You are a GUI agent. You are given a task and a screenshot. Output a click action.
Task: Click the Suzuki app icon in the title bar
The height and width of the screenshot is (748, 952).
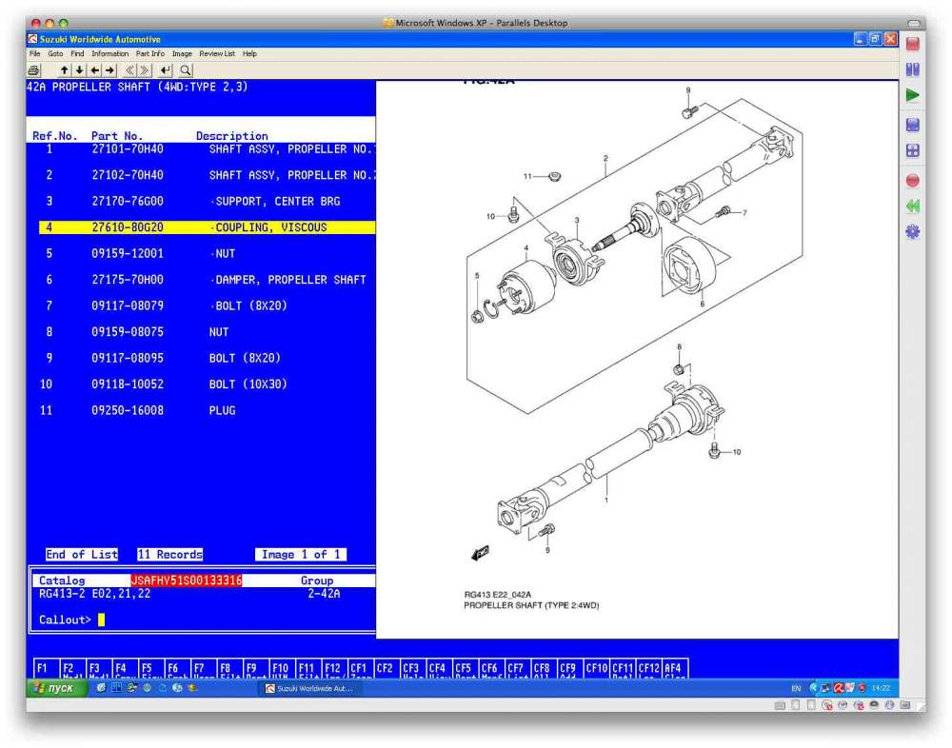tap(32, 39)
